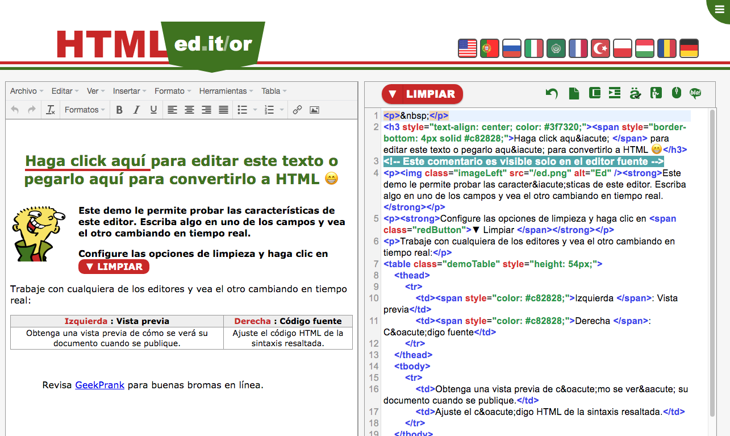Click the 'Derecha : Código fuente' table header
Screen dimensions: 730x436
(x=288, y=321)
